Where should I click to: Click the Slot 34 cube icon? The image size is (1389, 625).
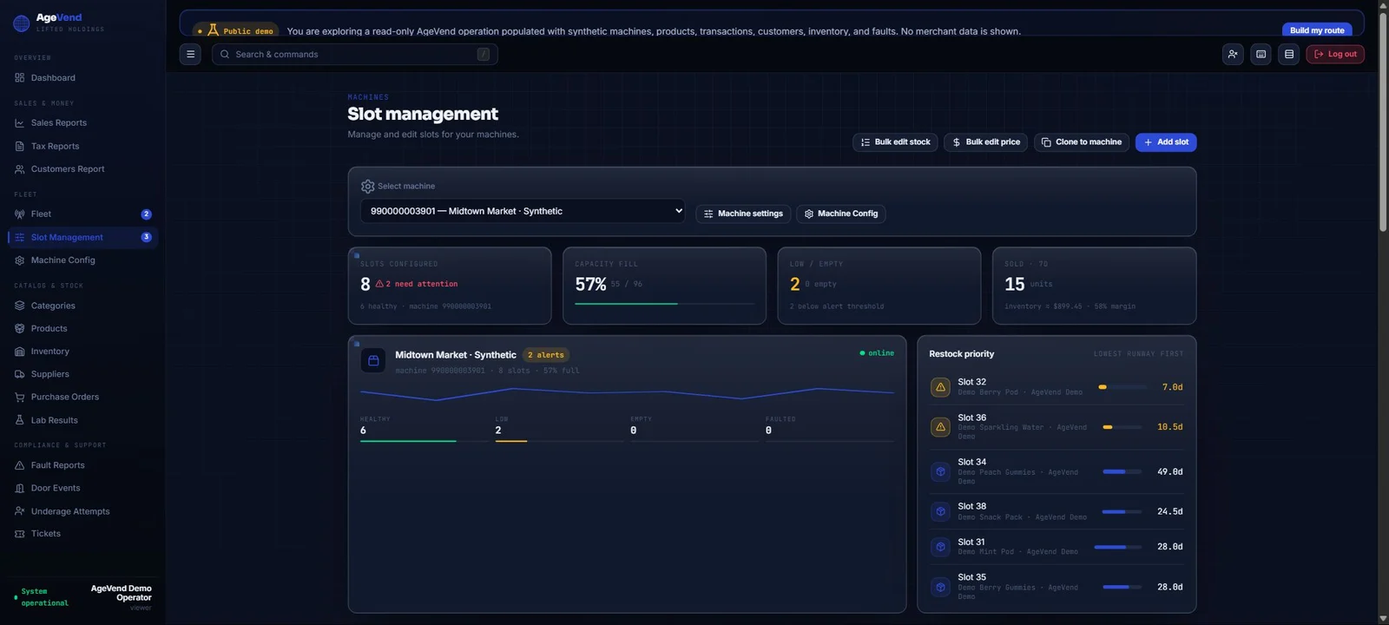coord(940,471)
